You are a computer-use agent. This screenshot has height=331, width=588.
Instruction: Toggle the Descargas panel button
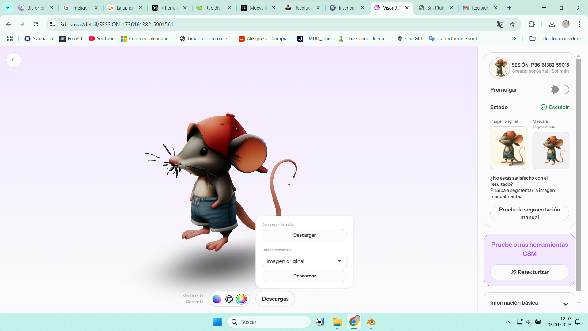point(275,299)
